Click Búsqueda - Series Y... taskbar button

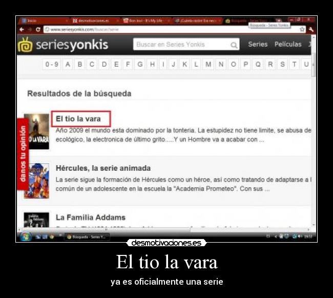pyautogui.click(x=87, y=237)
